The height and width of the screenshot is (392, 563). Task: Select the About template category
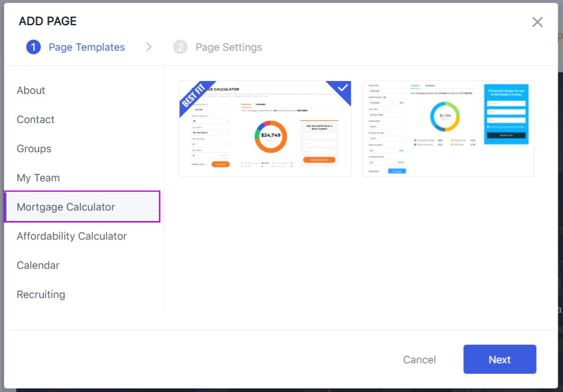pyautogui.click(x=31, y=90)
